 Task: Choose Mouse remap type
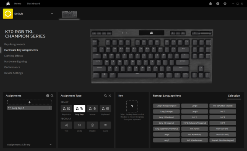point(92,109)
